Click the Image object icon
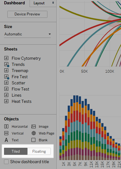Viewport: 121px width, 169px height. coord(34,127)
